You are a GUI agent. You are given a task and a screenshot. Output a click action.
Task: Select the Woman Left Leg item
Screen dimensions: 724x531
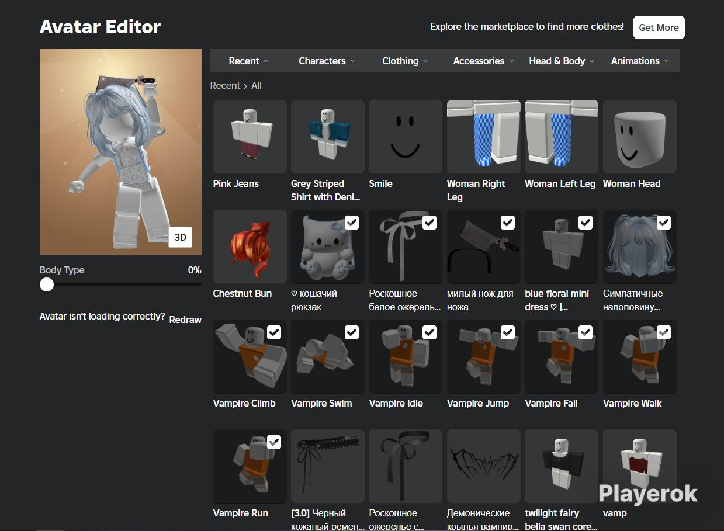(x=562, y=137)
